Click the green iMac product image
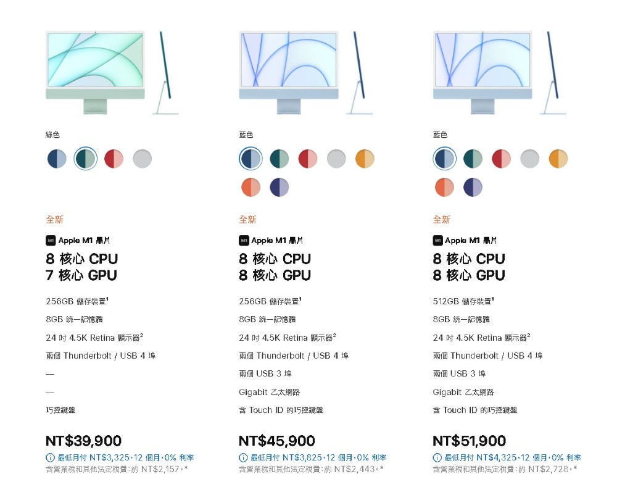Viewport: 617px width, 487px height. click(x=112, y=73)
